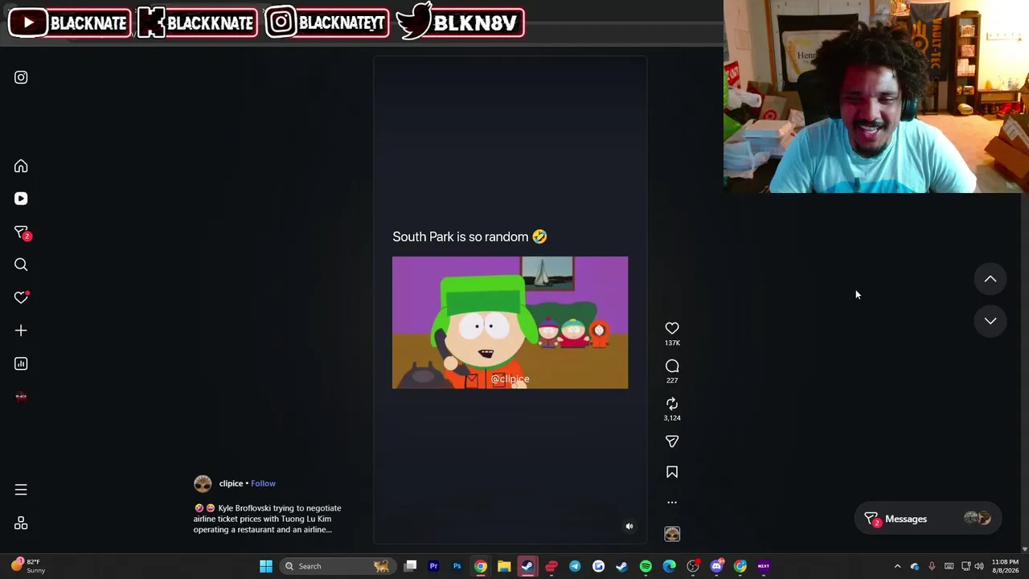Open Microsoft Edge from the taskbar
Viewport: 1029px width, 579px height.
[x=669, y=566]
